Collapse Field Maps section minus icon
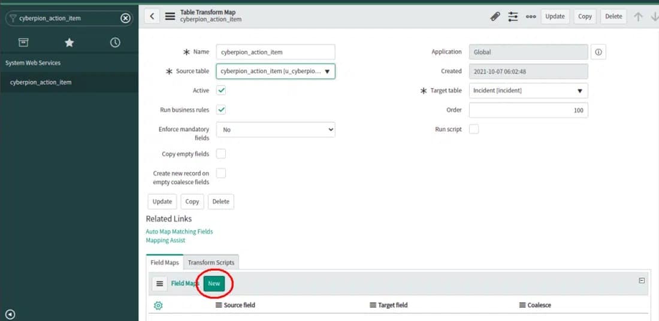 click(x=642, y=281)
